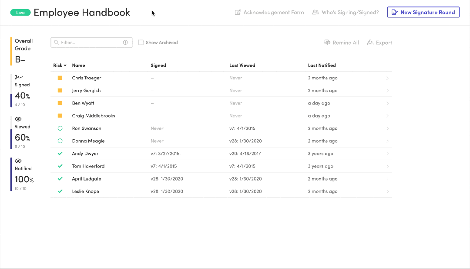The image size is (470, 269).
Task: Expand Jerry Gergich's row chevron
Action: 387,90
